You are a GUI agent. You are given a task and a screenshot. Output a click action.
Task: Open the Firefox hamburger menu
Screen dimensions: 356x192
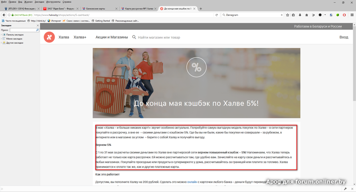point(352,15)
